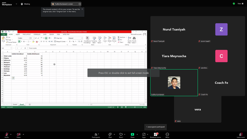Open the More options menu
247x139 pixels.
(x=167, y=135)
